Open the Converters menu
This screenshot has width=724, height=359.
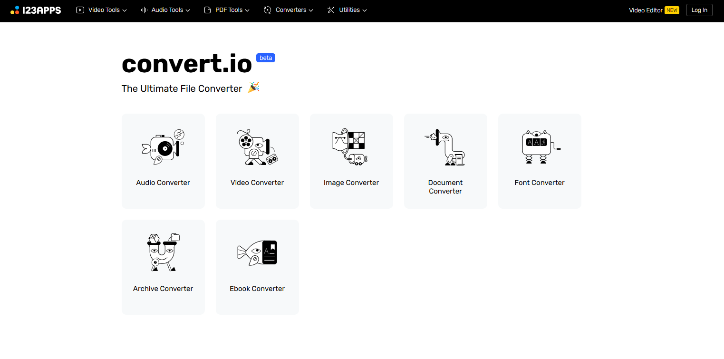[x=289, y=10]
